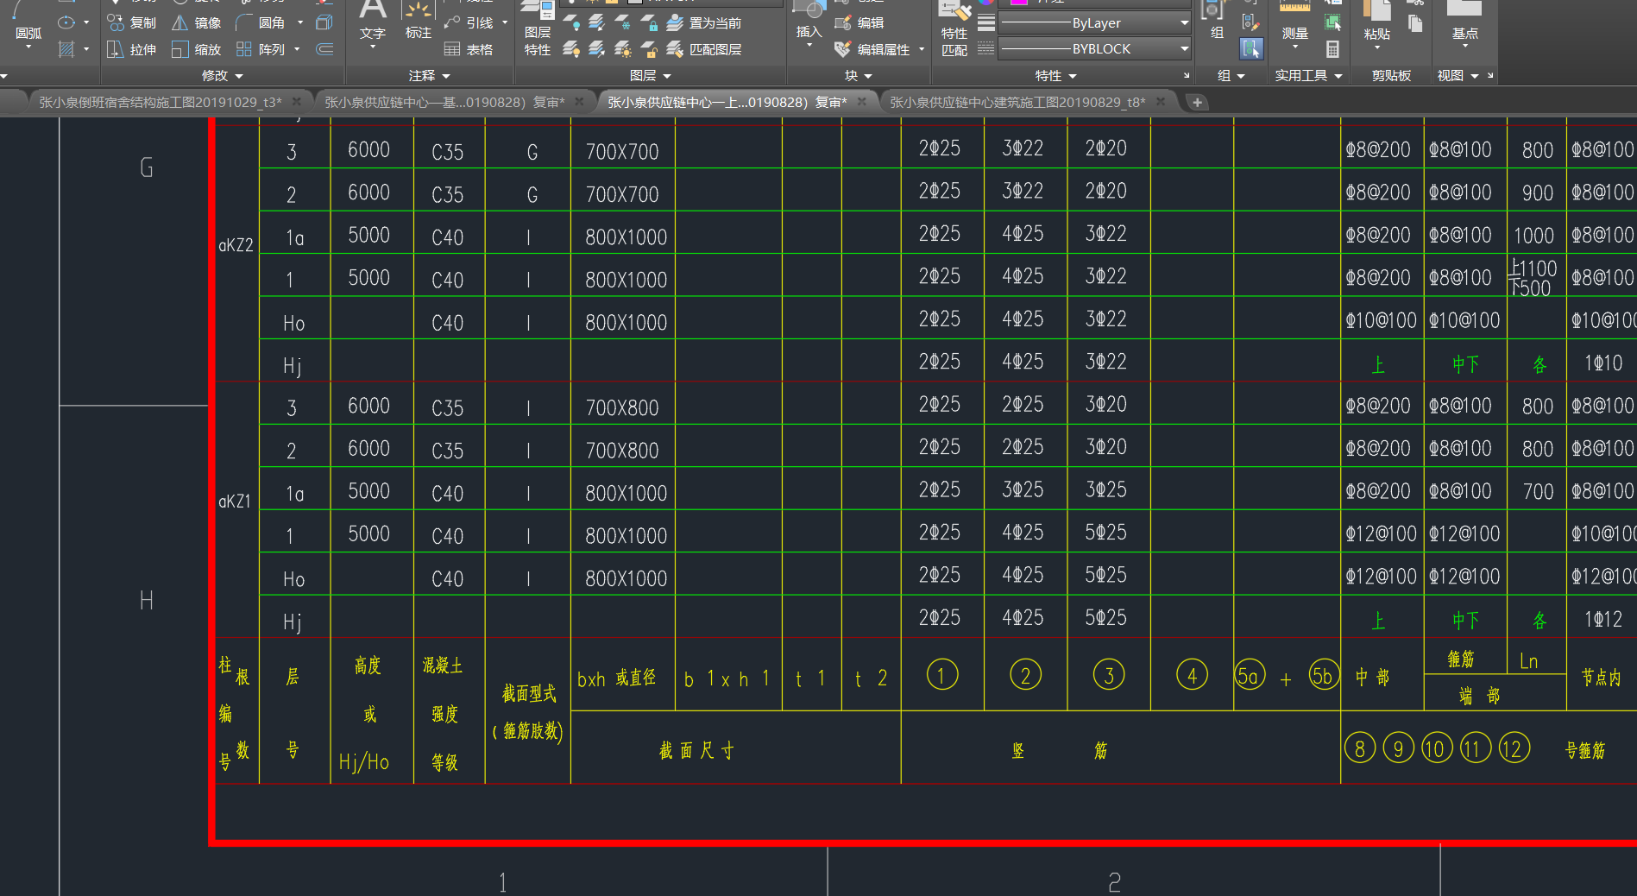
Task: Open the 圆角 flyout arrow
Action: point(300,23)
